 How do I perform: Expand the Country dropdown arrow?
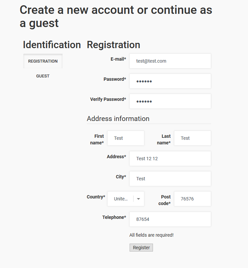click(x=138, y=199)
